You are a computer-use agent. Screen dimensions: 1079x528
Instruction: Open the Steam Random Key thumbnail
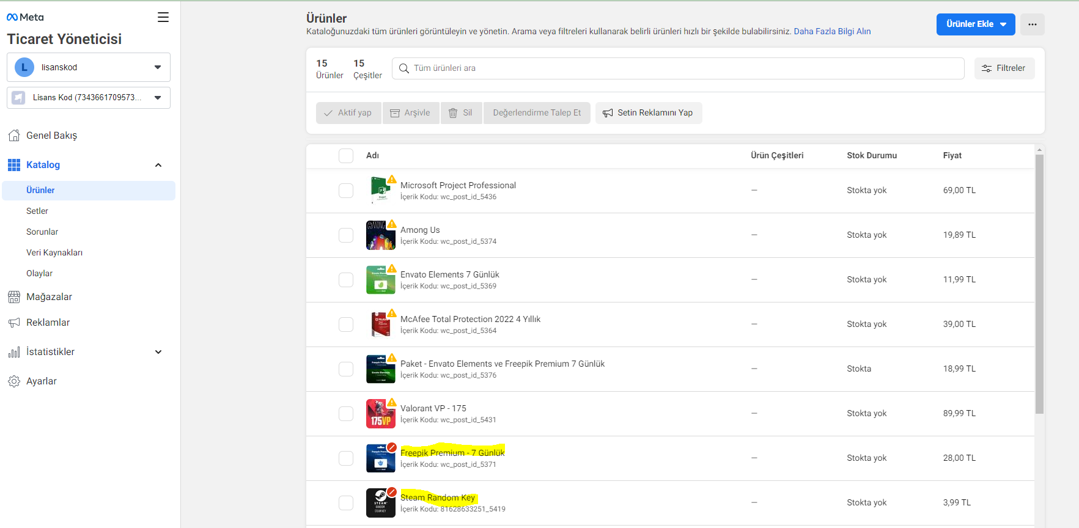pyautogui.click(x=381, y=503)
